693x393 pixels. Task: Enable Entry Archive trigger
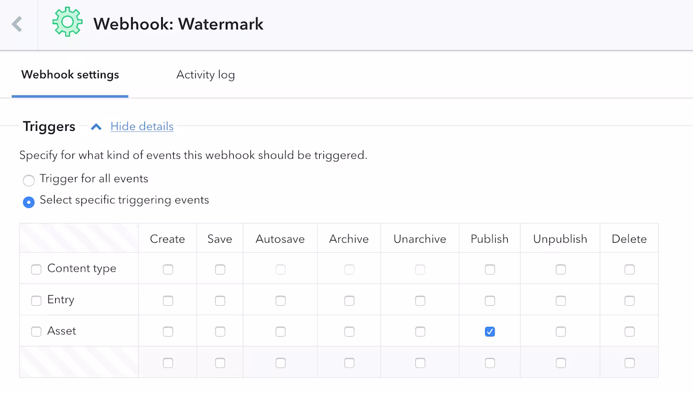click(349, 301)
